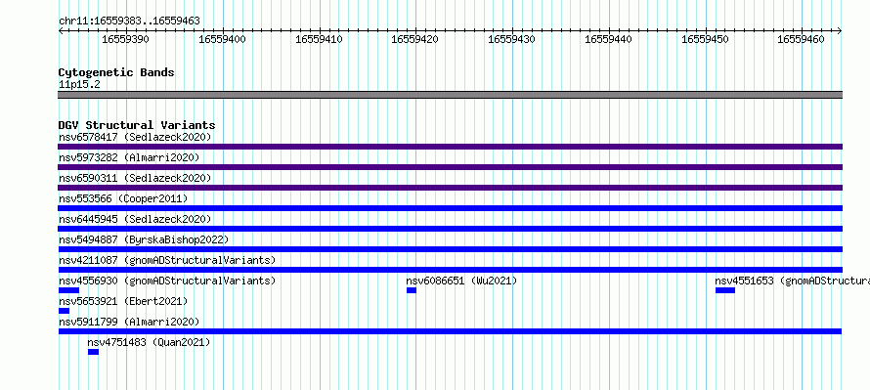Open the nsv5494887 (ByrskaBishop2022) label
Screen dimensions: 870x390
point(144,239)
